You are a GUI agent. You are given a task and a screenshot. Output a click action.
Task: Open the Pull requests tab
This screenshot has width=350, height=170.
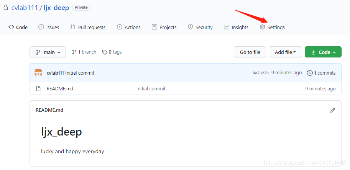click(88, 27)
